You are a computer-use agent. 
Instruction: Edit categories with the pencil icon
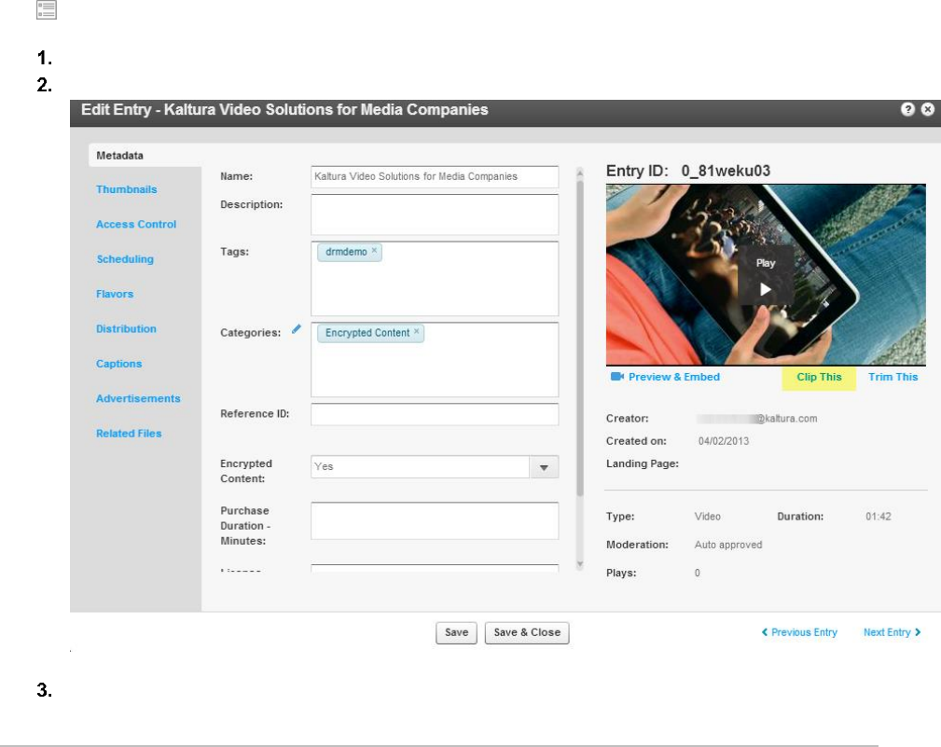pos(297,329)
